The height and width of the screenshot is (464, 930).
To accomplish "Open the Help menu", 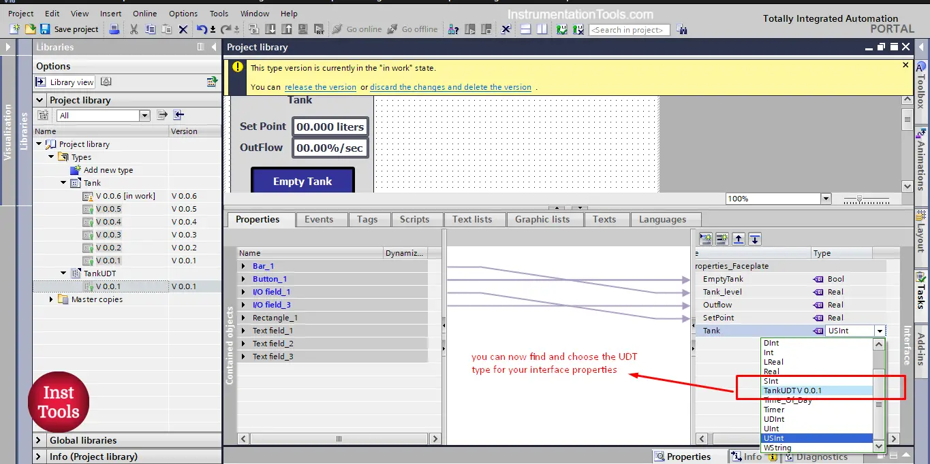I will [289, 14].
